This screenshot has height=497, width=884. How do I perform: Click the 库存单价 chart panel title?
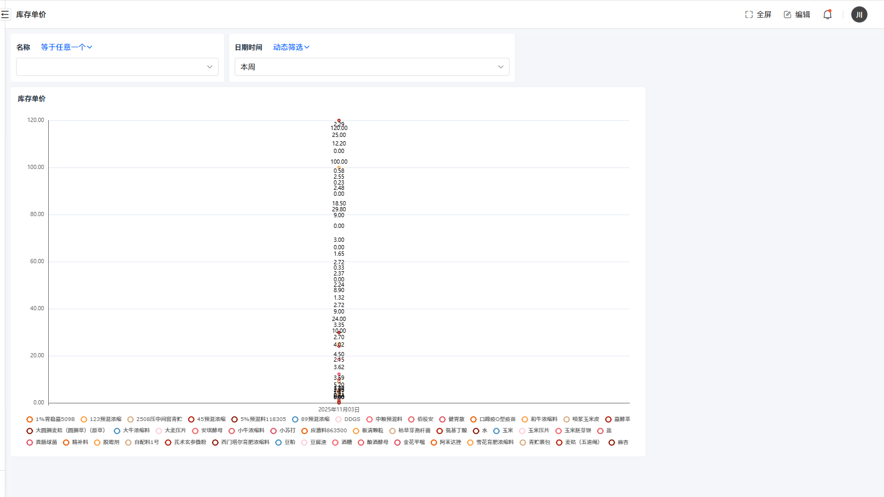[x=32, y=98]
